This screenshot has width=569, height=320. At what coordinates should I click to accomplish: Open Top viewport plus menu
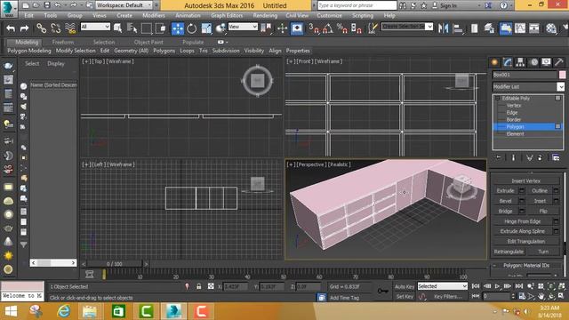[85, 61]
